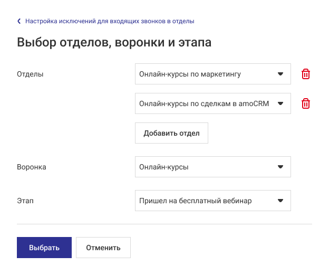The width and height of the screenshot is (329, 275).
Task: Confirm with the 'Выбрать' button
Action: [x=44, y=248]
